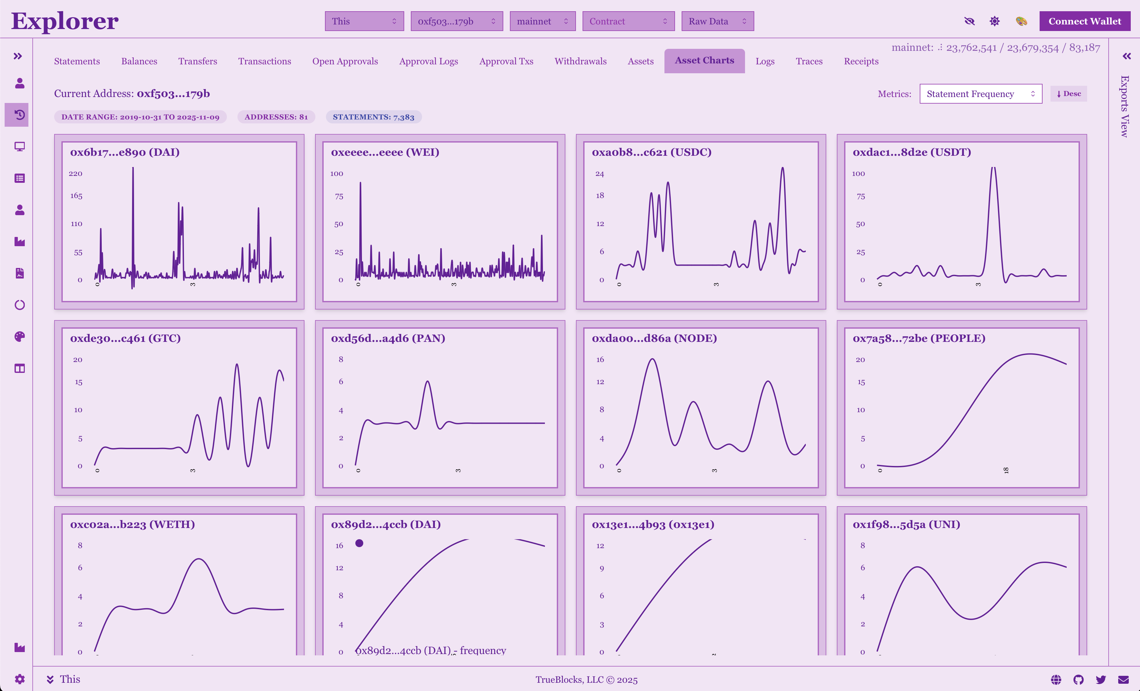Open the contract document sidebar icon

coord(19,273)
